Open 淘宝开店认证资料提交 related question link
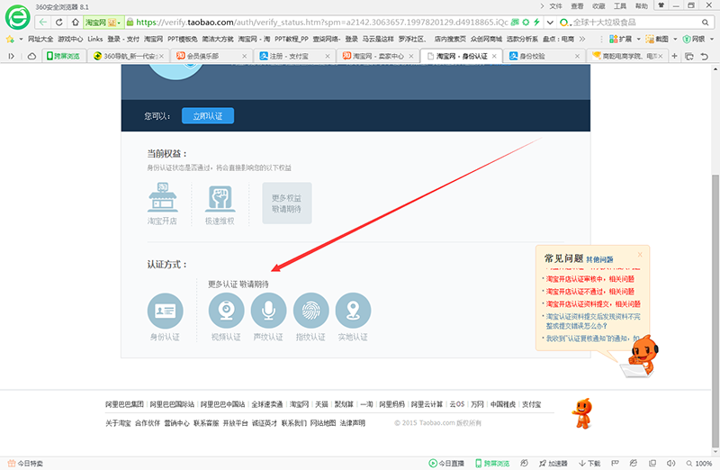 tap(593, 303)
